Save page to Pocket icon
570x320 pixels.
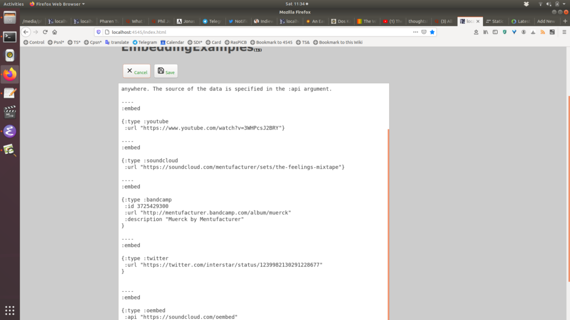[424, 32]
